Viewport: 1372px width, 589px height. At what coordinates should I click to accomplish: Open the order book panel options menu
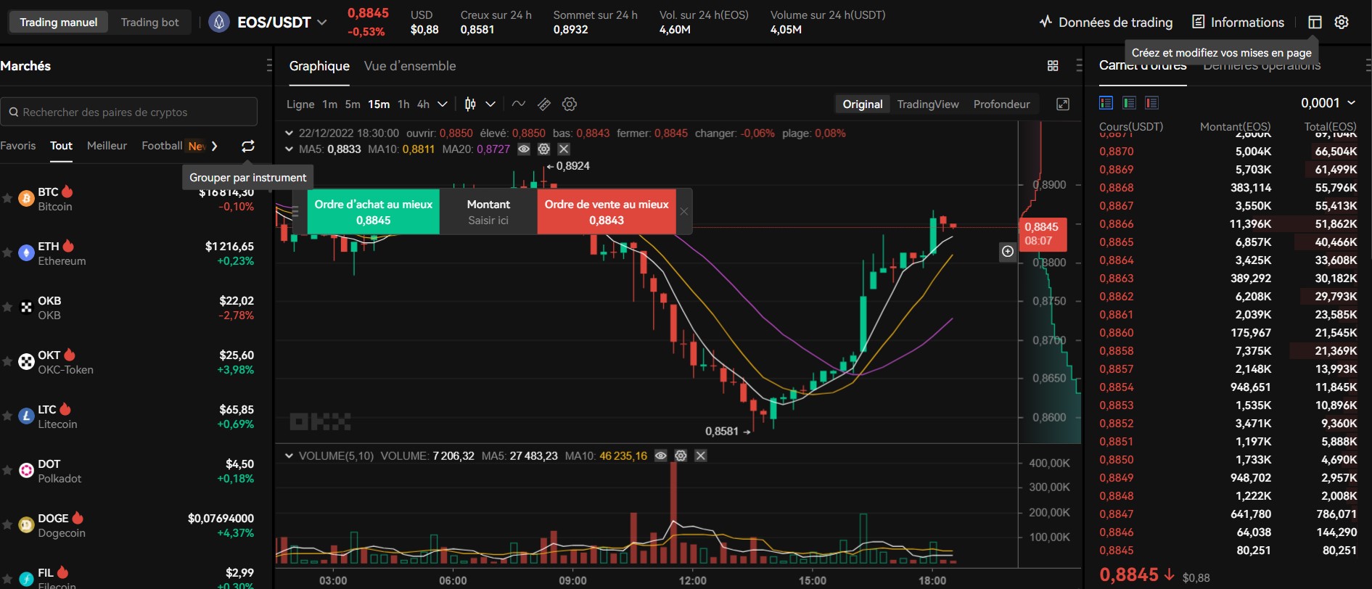(1368, 66)
